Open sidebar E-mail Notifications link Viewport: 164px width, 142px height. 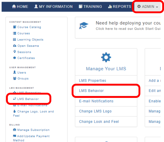(32, 105)
